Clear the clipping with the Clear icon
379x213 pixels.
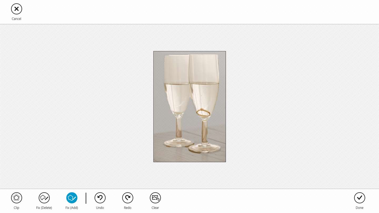[x=155, y=198]
